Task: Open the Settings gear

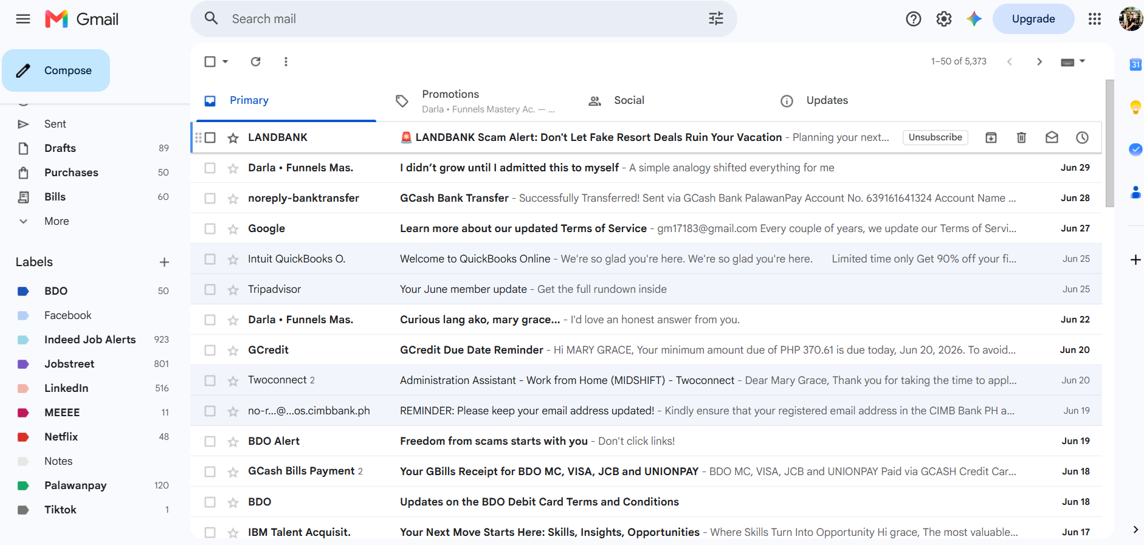Action: [x=943, y=19]
